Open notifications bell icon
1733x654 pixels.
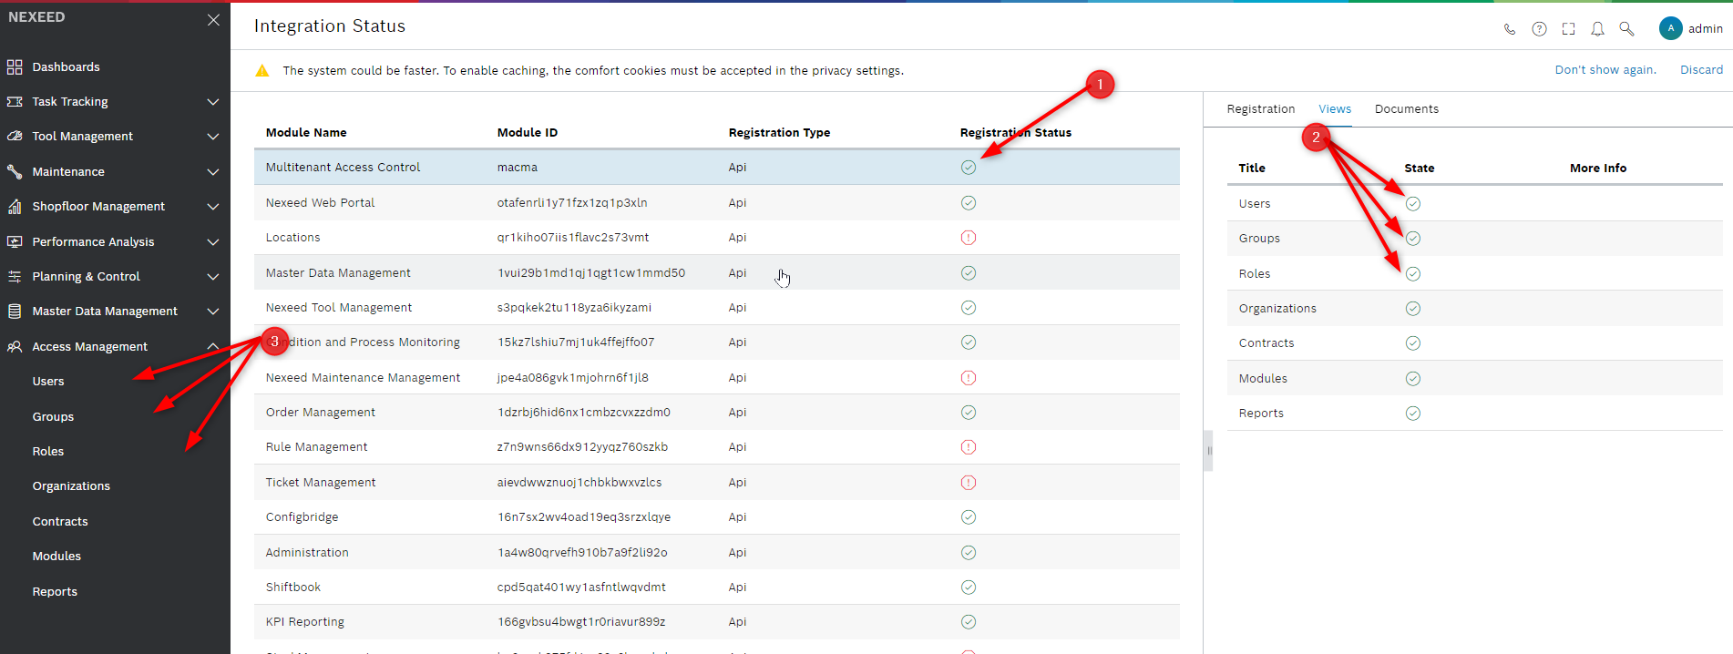(1597, 29)
